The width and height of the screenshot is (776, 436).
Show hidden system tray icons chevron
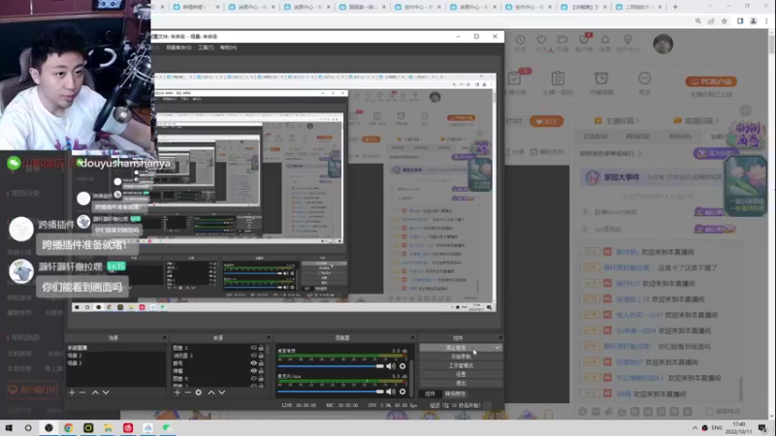click(695, 428)
